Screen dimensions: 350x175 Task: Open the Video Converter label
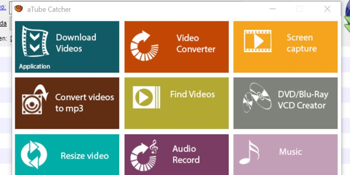coord(196,44)
